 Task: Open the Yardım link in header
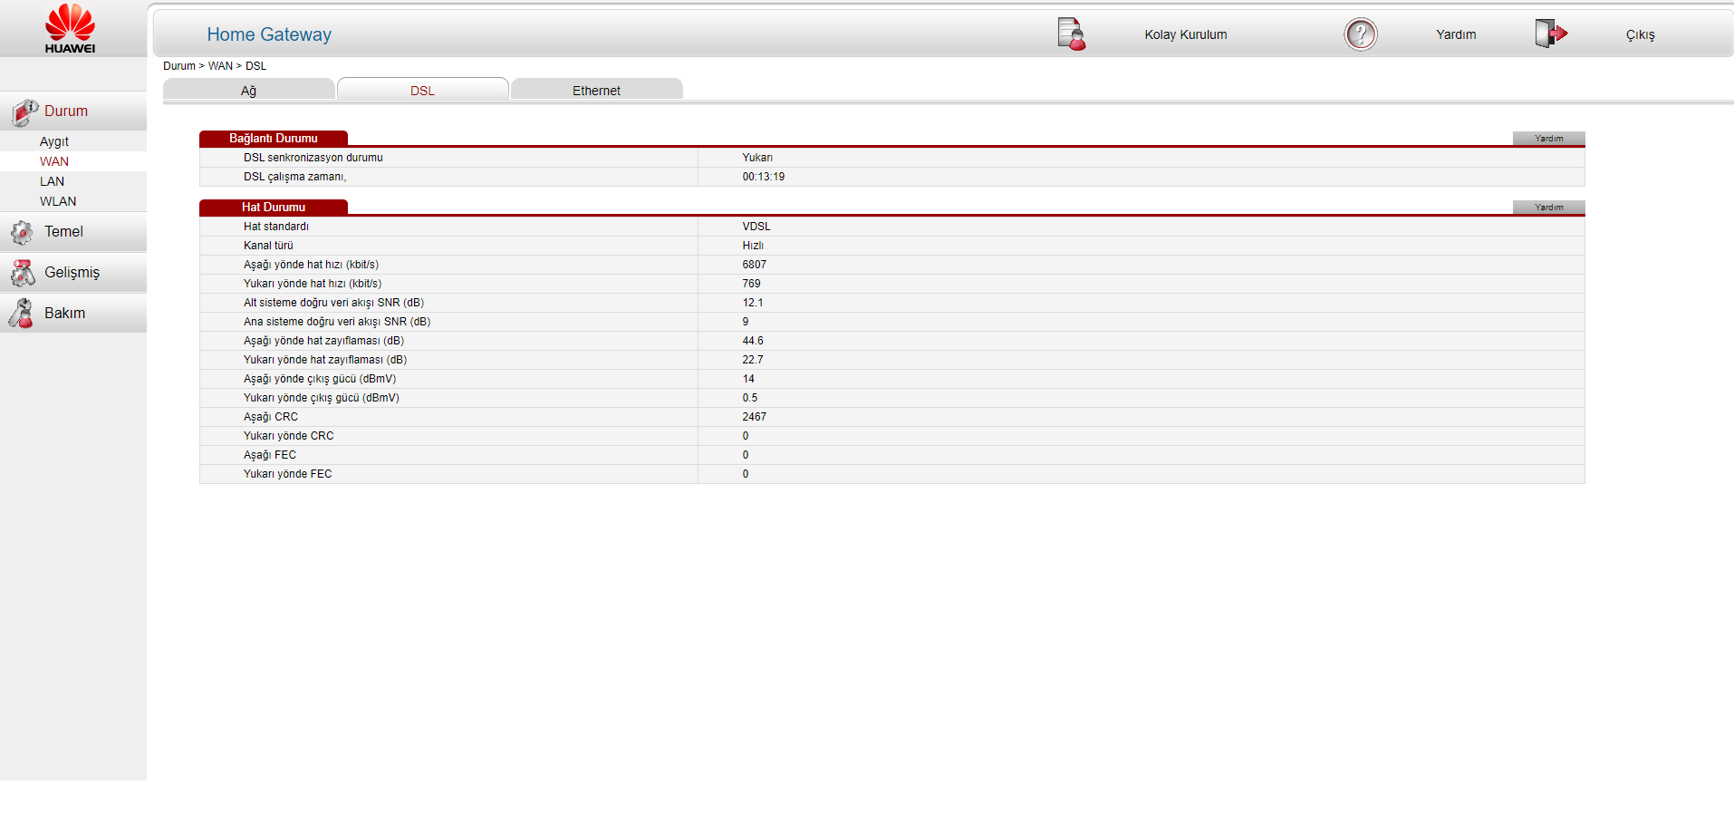click(1456, 34)
